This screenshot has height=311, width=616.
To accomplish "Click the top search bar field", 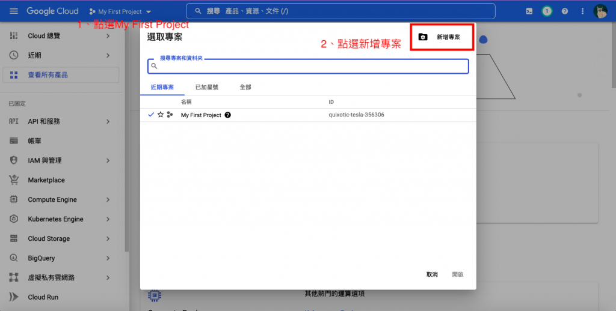I will click(x=340, y=11).
